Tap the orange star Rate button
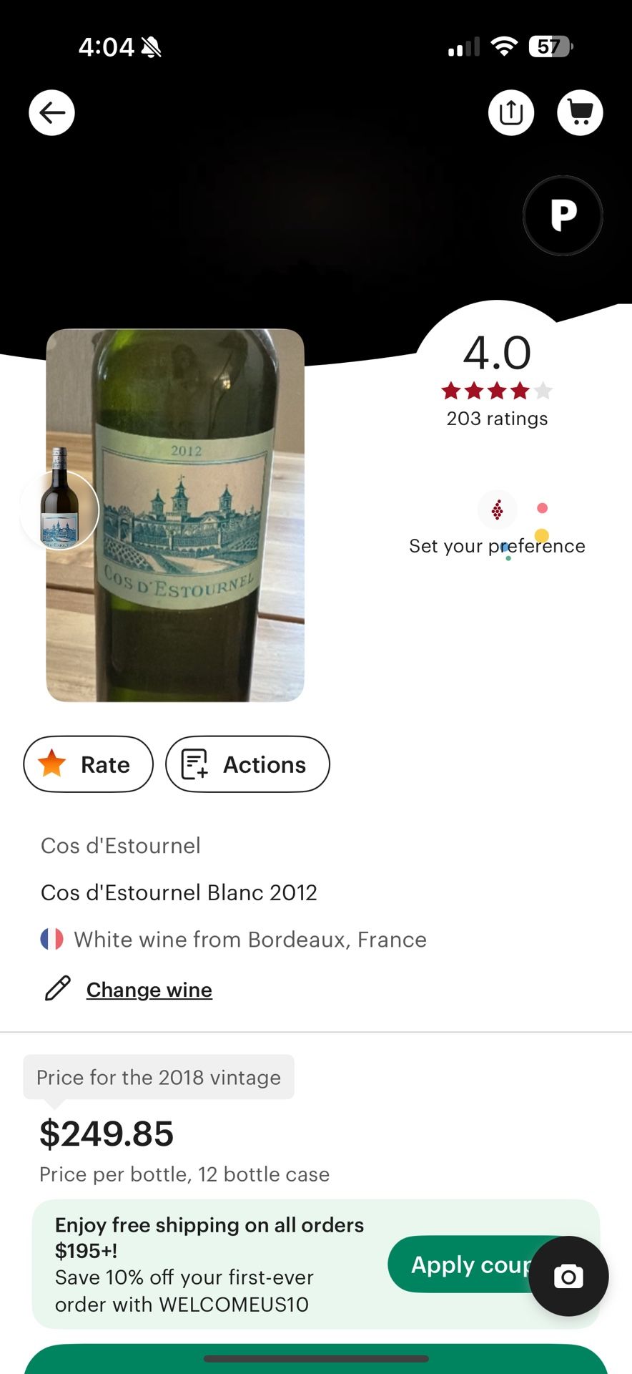This screenshot has height=1374, width=632. pyautogui.click(x=88, y=764)
